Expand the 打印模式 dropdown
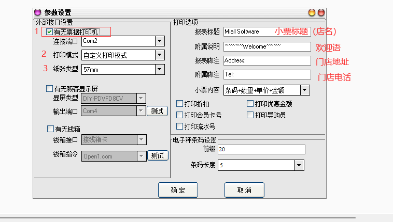 point(159,55)
